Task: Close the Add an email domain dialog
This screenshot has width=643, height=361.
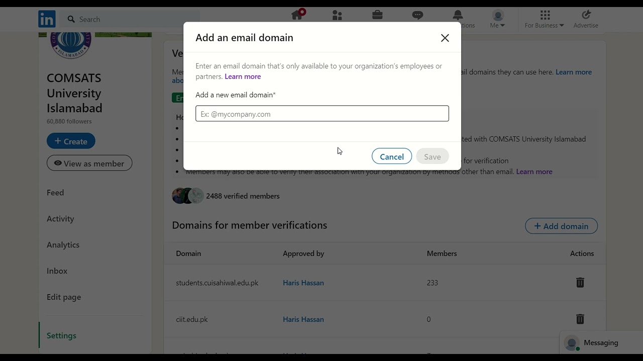Action: tap(445, 38)
